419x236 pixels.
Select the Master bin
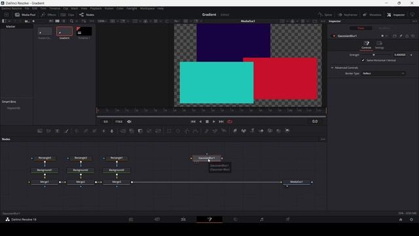10,26
